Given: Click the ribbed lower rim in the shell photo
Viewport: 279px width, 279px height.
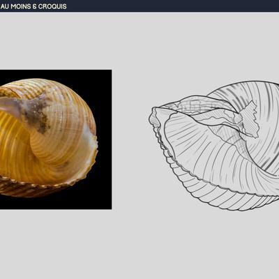Looking at the screenshot, I should 35,187.
